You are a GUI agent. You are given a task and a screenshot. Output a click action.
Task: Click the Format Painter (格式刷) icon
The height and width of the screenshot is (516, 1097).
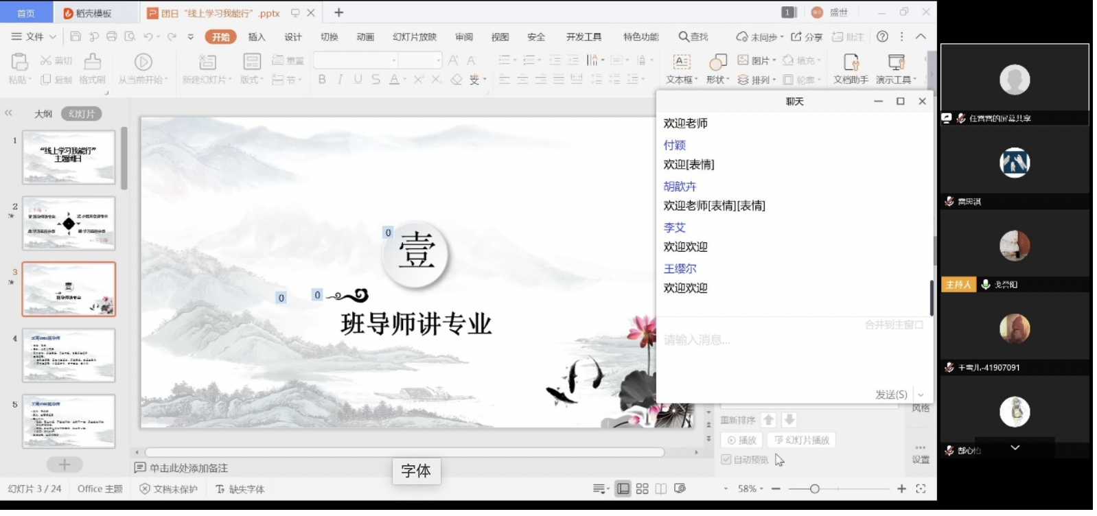(x=92, y=68)
